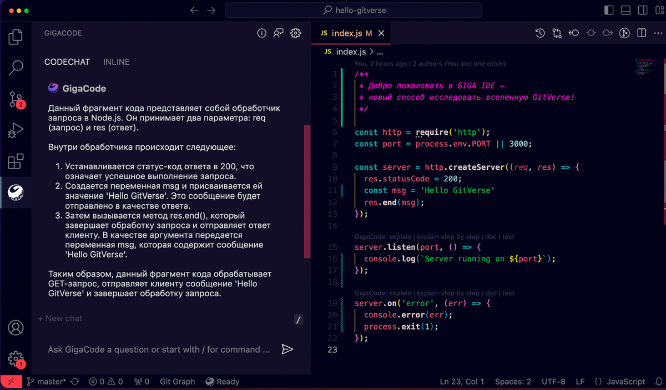The image size is (666, 390).
Task: Click the slash command button
Action: click(299, 320)
